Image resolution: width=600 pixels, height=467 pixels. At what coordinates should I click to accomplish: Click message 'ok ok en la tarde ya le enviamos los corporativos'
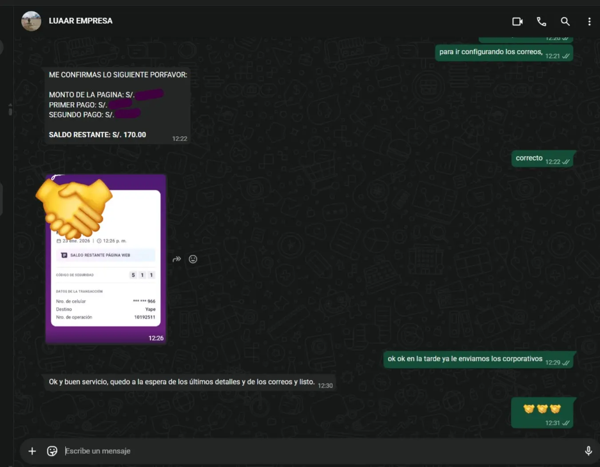(478, 360)
